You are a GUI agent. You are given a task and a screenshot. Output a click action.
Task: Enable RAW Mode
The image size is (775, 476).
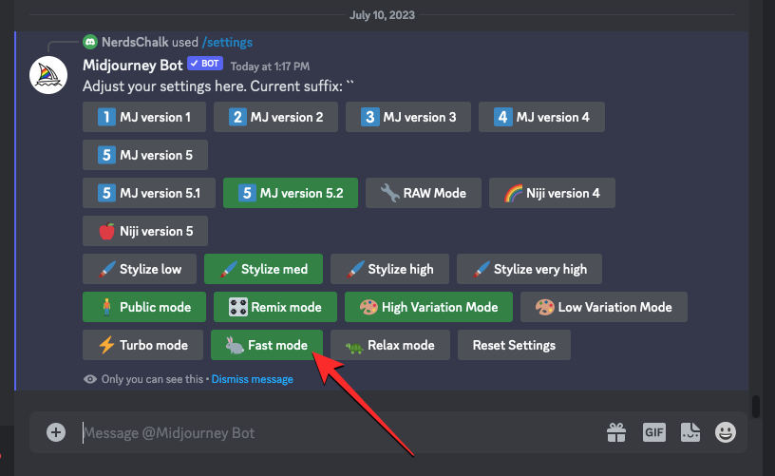tap(424, 193)
